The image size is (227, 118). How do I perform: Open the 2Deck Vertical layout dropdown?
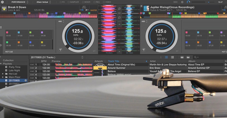click(x=44, y=2)
